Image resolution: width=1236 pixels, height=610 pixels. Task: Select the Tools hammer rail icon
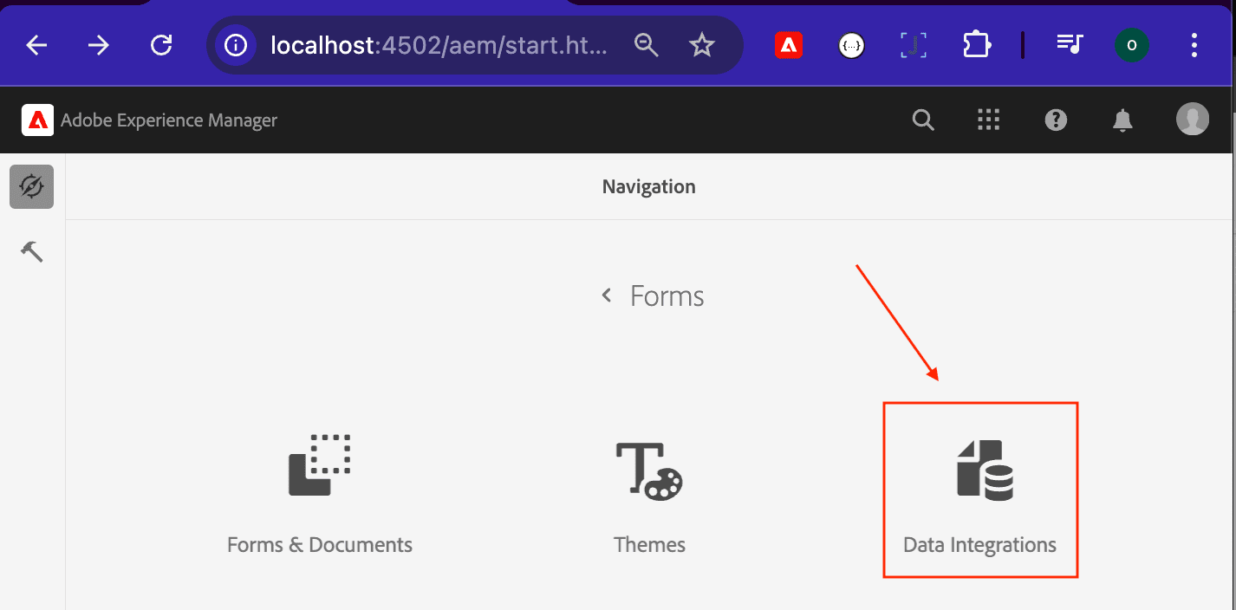[32, 252]
